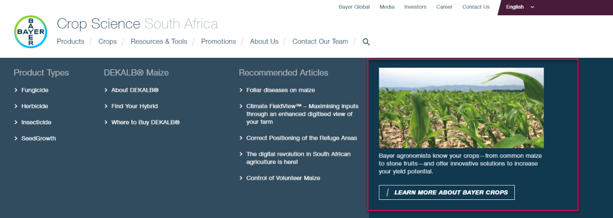Screen dimensions: 613x218
Task: Go to the SeedGrowth link
Action: click(x=38, y=139)
